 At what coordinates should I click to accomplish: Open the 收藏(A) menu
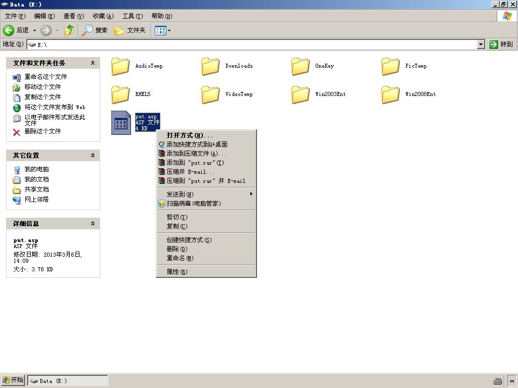(103, 16)
